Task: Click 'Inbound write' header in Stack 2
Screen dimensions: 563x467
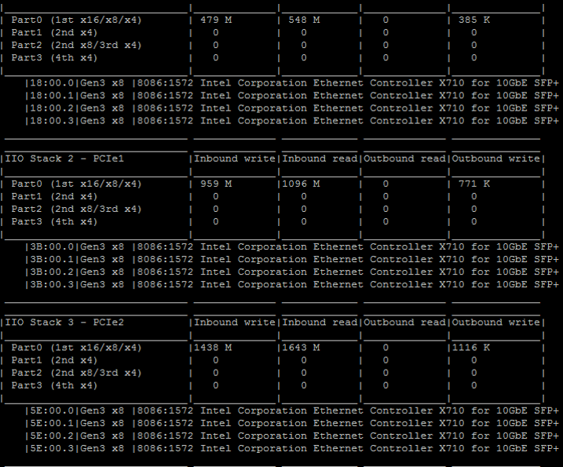Action: point(235,159)
